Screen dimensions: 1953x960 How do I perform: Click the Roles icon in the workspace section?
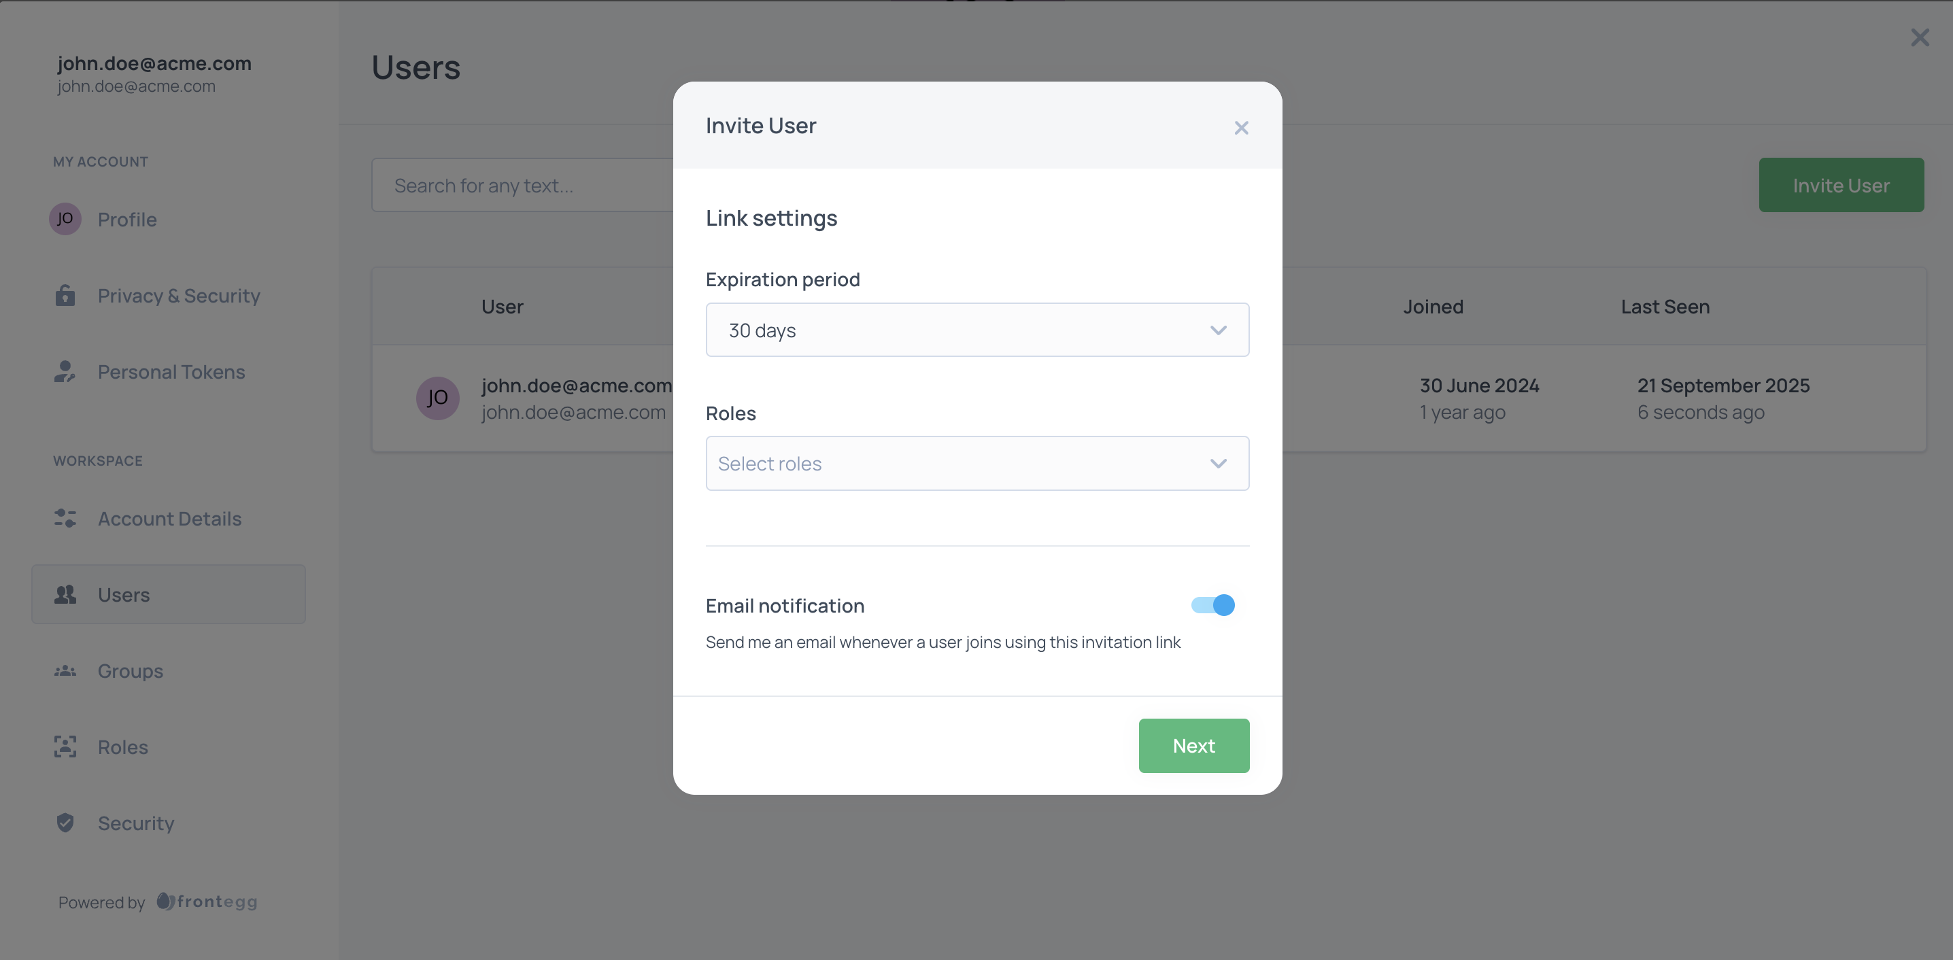point(65,747)
